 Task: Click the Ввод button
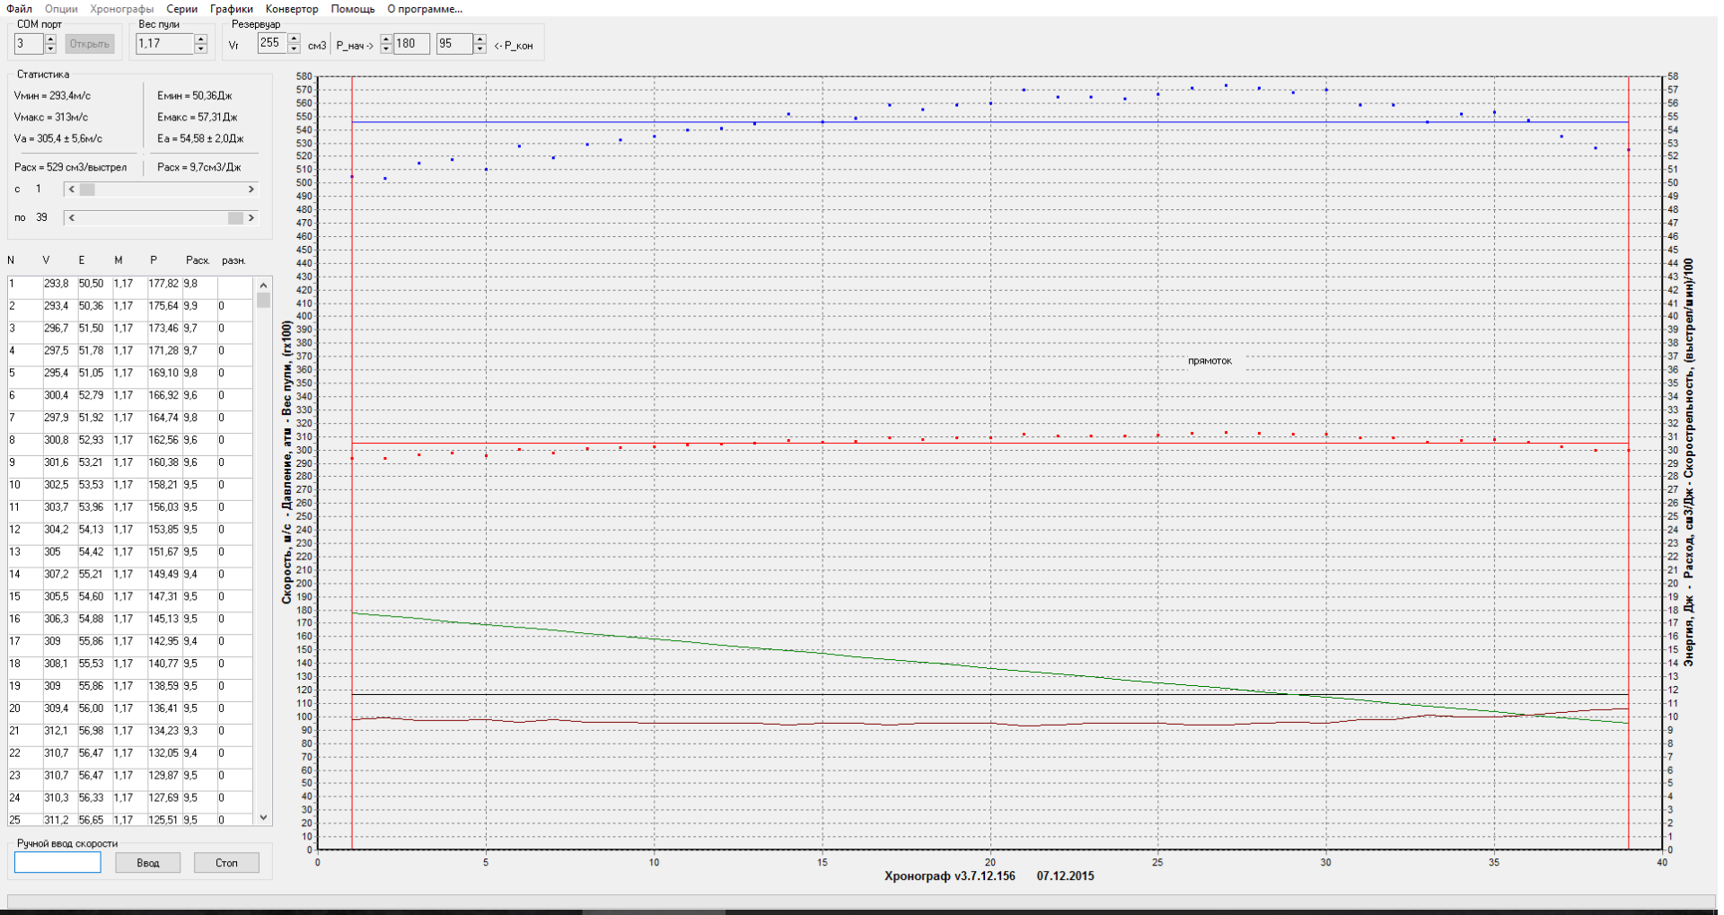point(148,863)
